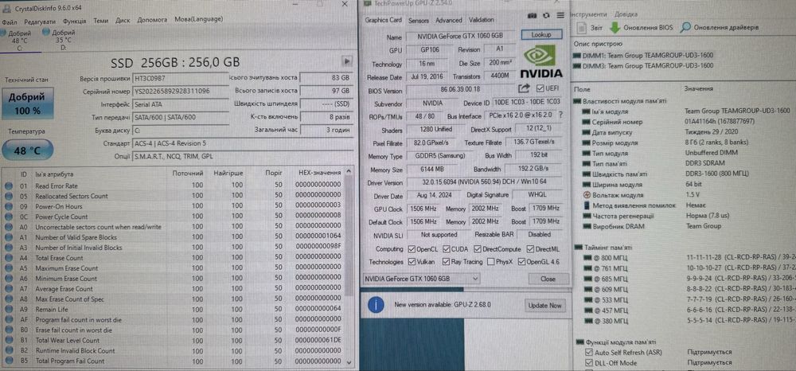This screenshot has height=371, width=796.
Task: Toggle the DirectCompute checkbox
Action: click(478, 249)
